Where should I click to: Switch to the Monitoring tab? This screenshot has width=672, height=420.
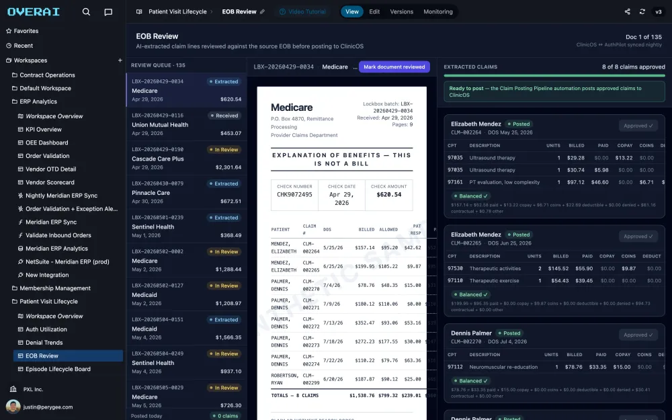438,11
